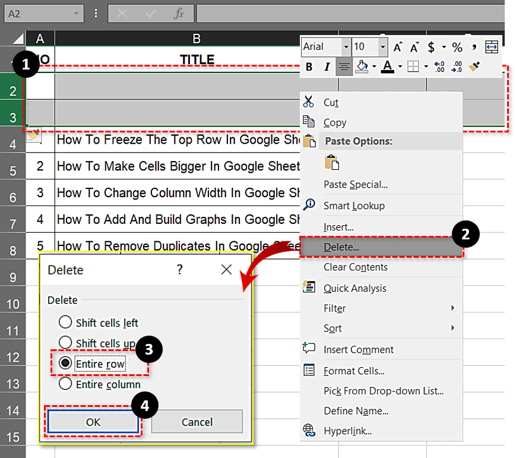Choose Hyperlink... from context menu
Screen dimensions: 516x458
click(381, 431)
